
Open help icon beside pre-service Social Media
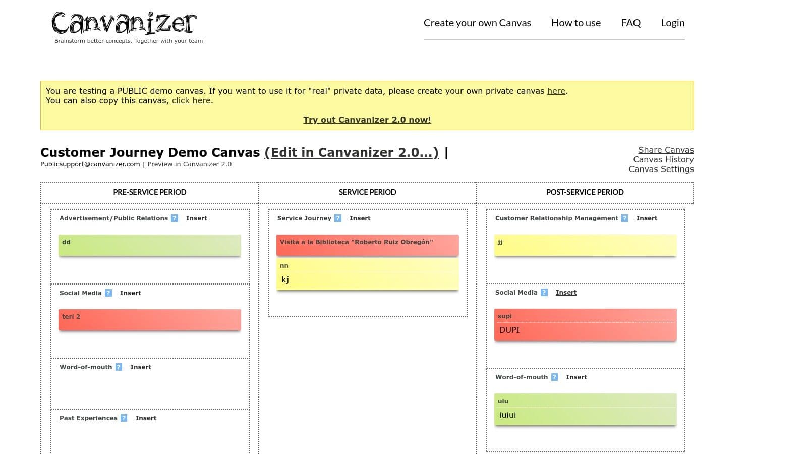[108, 293]
